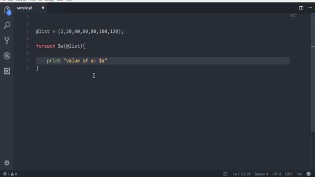Click line number 5 in gutter
The image size is (315, 177).
pyautogui.click(x=28, y=46)
